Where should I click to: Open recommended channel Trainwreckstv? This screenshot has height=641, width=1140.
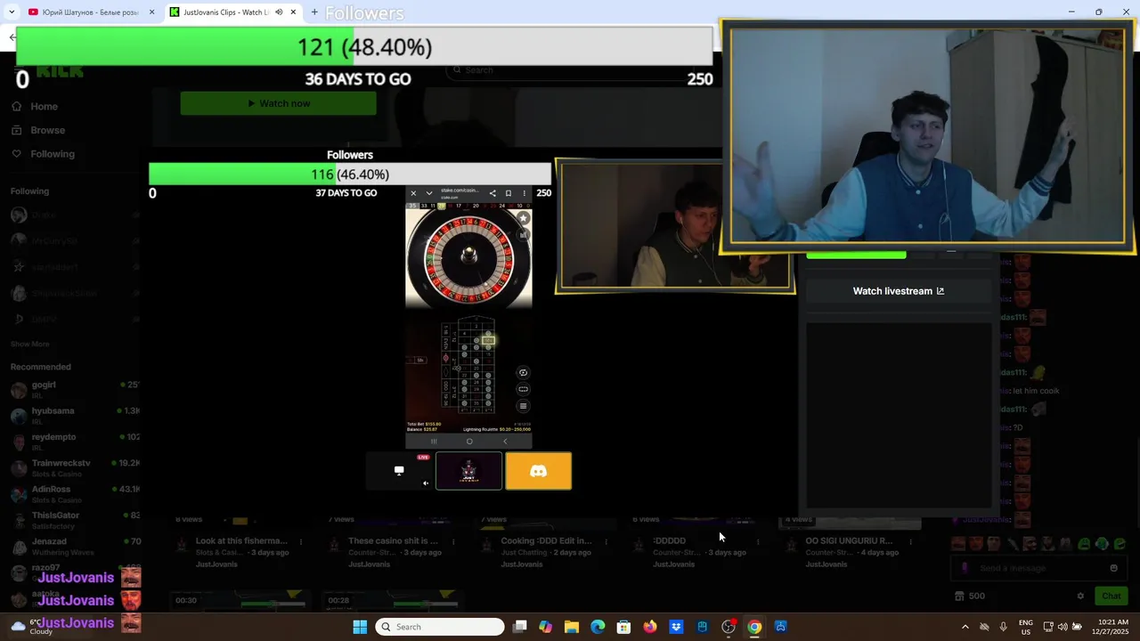(x=75, y=467)
